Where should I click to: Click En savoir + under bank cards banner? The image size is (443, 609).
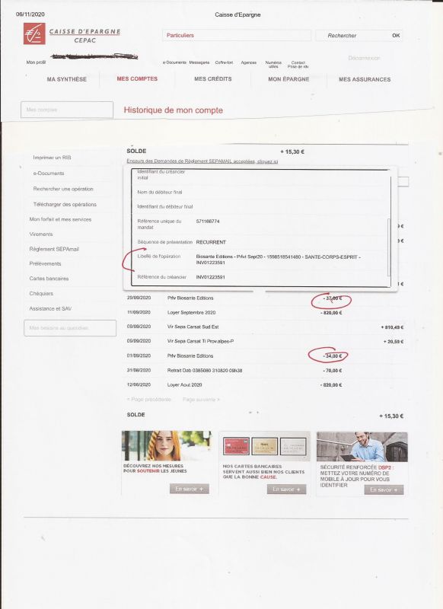(x=286, y=489)
